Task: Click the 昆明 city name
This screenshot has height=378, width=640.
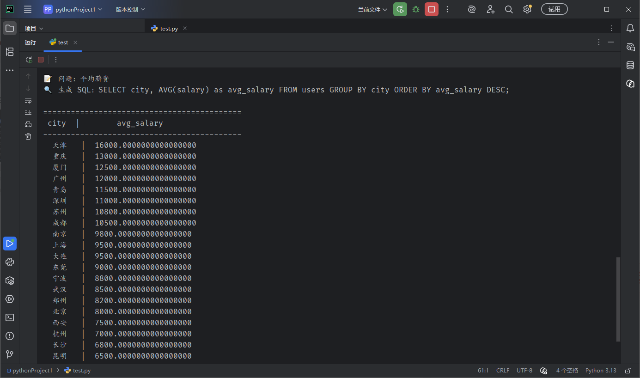Action: click(60, 356)
